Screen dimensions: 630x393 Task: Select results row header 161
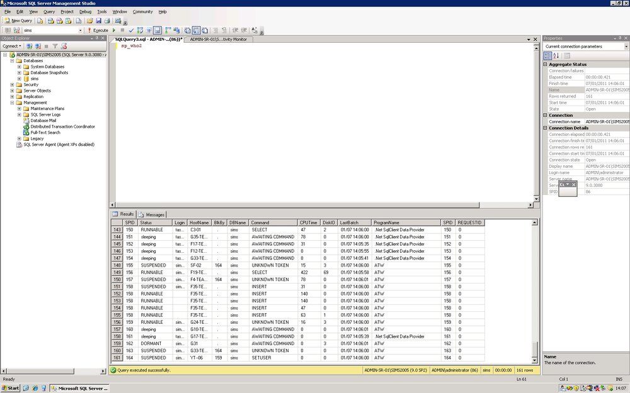coord(117,358)
